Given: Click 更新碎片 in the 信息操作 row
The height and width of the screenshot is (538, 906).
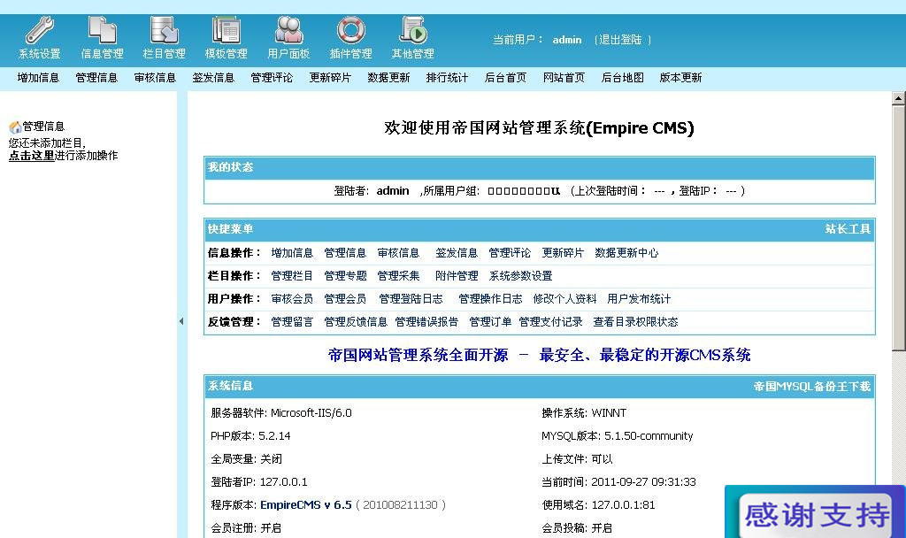Looking at the screenshot, I should (x=563, y=252).
